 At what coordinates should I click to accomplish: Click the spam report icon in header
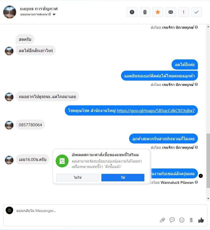(132, 12)
